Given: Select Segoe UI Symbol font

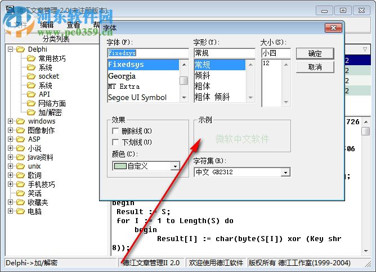Looking at the screenshot, I should (144, 97).
